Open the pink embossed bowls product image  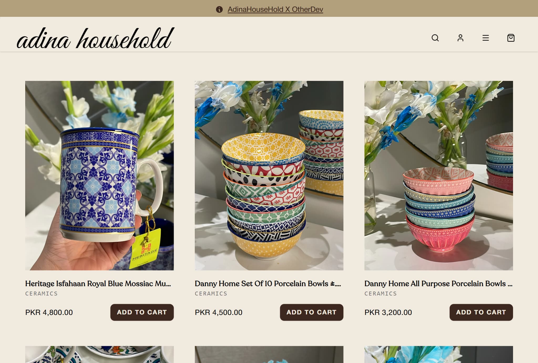(438, 175)
